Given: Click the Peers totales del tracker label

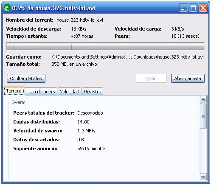Looking at the screenshot, I should pos(44,113).
